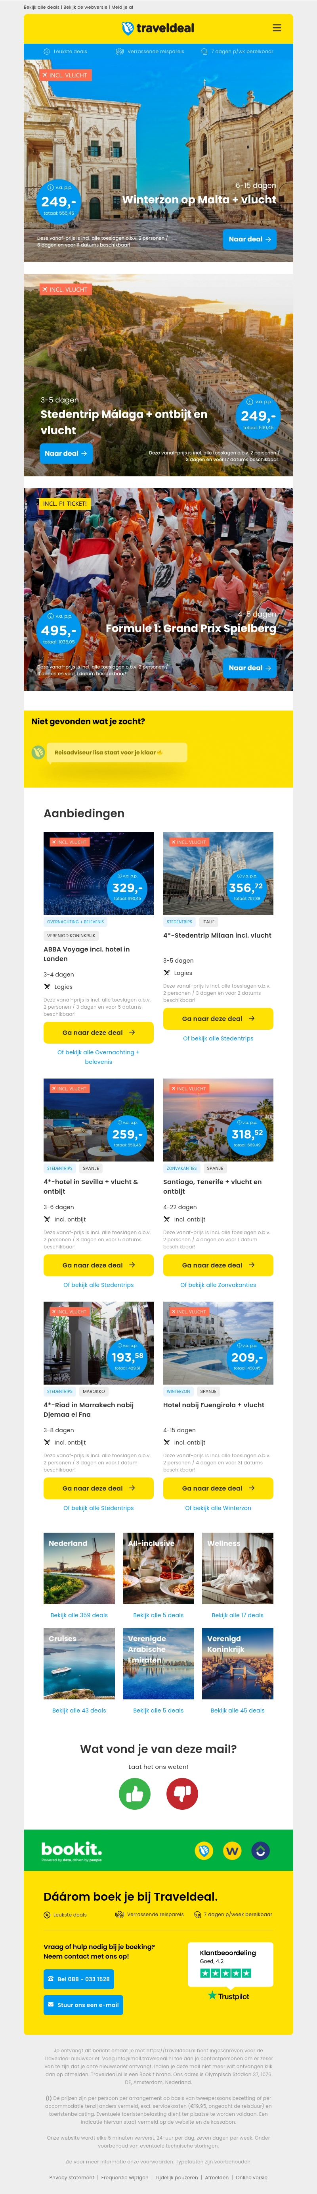Click the Traveldeal logo in header

(x=158, y=28)
